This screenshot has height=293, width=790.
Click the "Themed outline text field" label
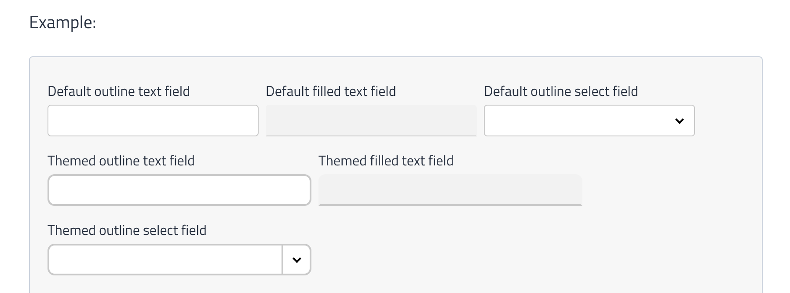[x=121, y=161]
